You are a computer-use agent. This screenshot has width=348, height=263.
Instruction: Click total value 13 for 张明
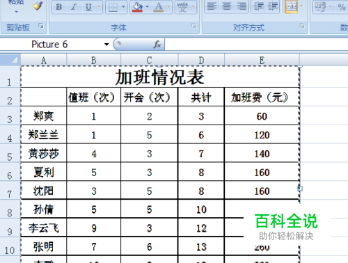(201, 247)
